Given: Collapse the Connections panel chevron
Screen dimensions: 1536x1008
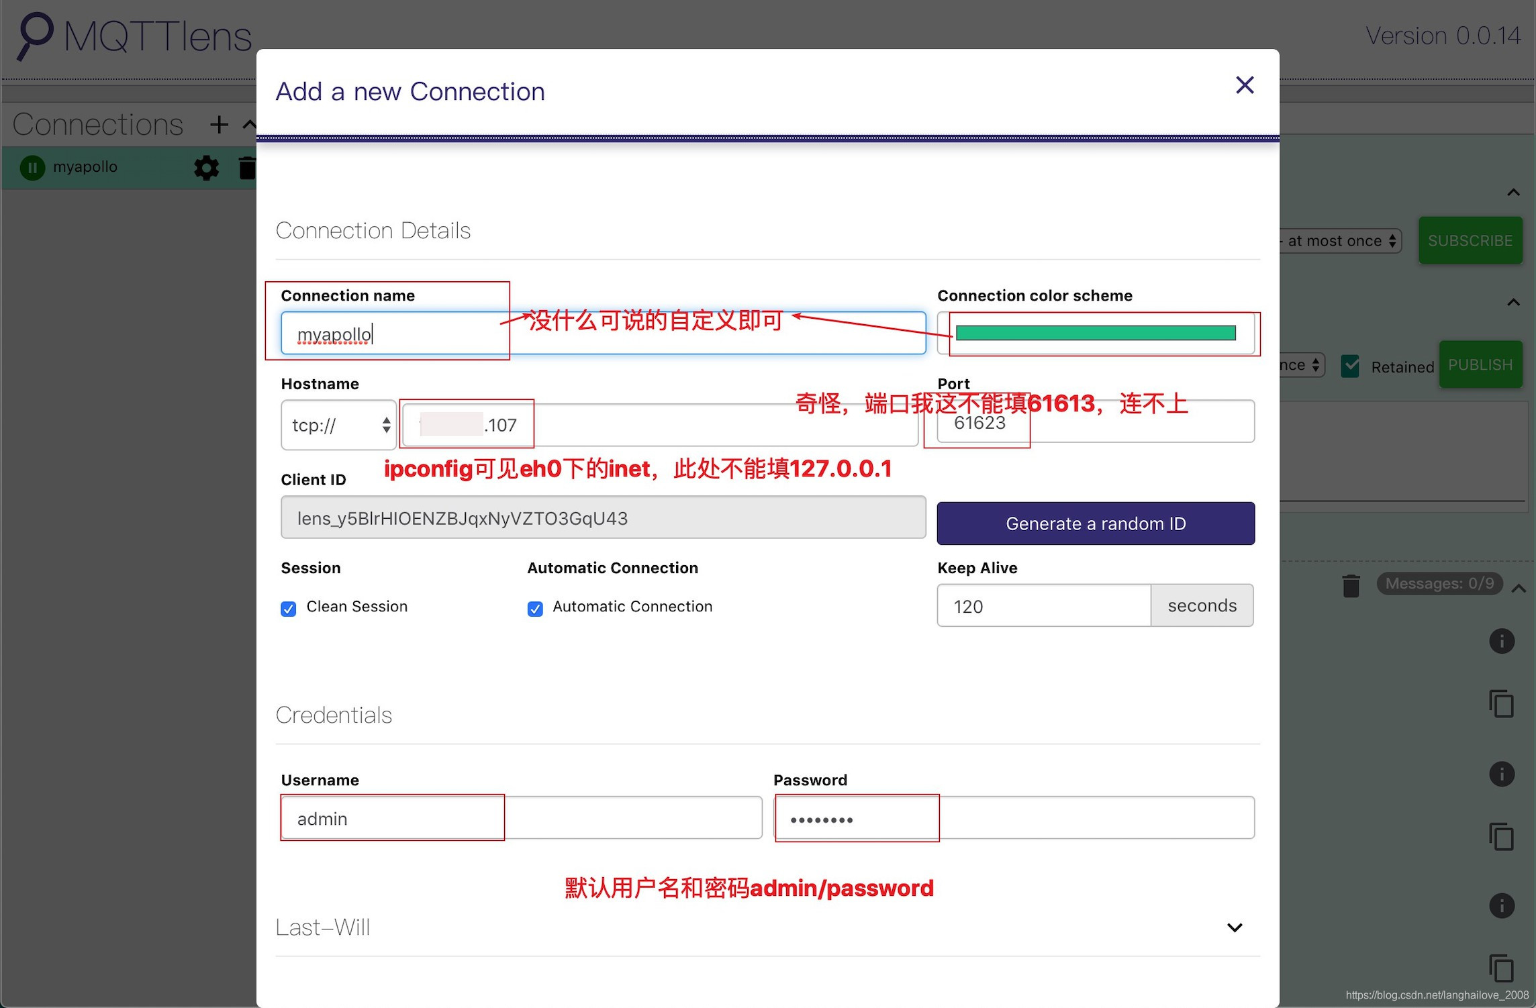Looking at the screenshot, I should 249,124.
